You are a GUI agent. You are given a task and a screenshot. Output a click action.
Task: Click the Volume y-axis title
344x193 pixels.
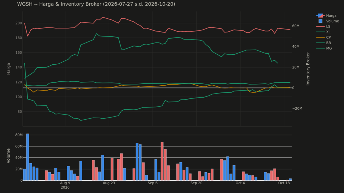click(x=8, y=155)
